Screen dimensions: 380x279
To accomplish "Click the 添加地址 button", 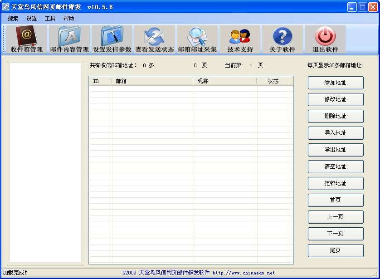I will coord(336,83).
